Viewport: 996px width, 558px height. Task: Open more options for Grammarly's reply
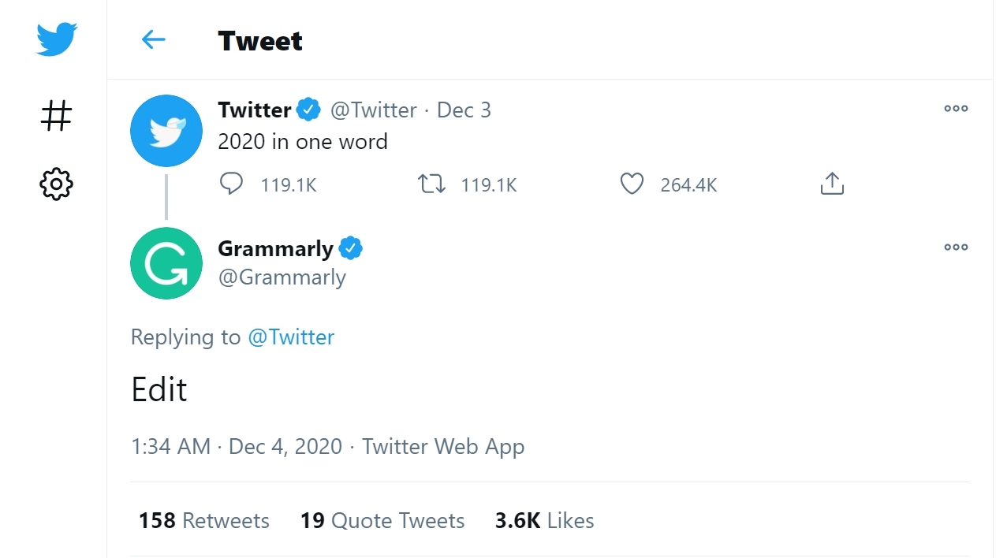click(956, 247)
